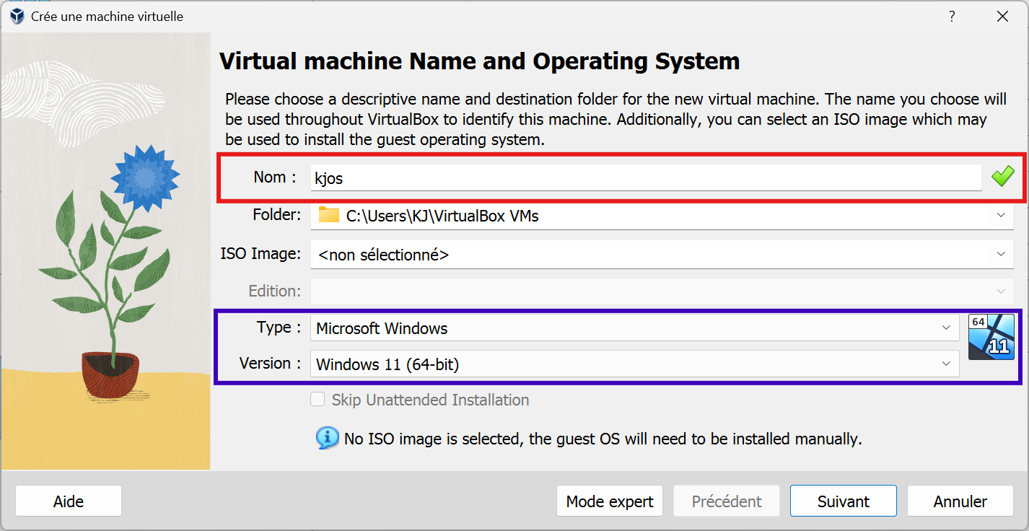Viewport: 1029px width, 531px height.
Task: Click the question mark help button in title bar
Action: tap(953, 16)
